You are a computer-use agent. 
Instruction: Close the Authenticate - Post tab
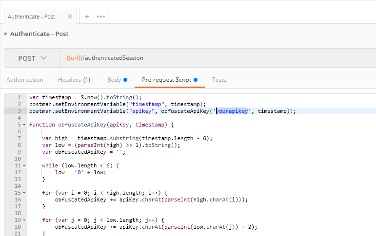(x=70, y=17)
